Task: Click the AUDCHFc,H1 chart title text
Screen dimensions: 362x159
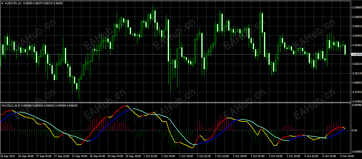Action: pyautogui.click(x=13, y=3)
